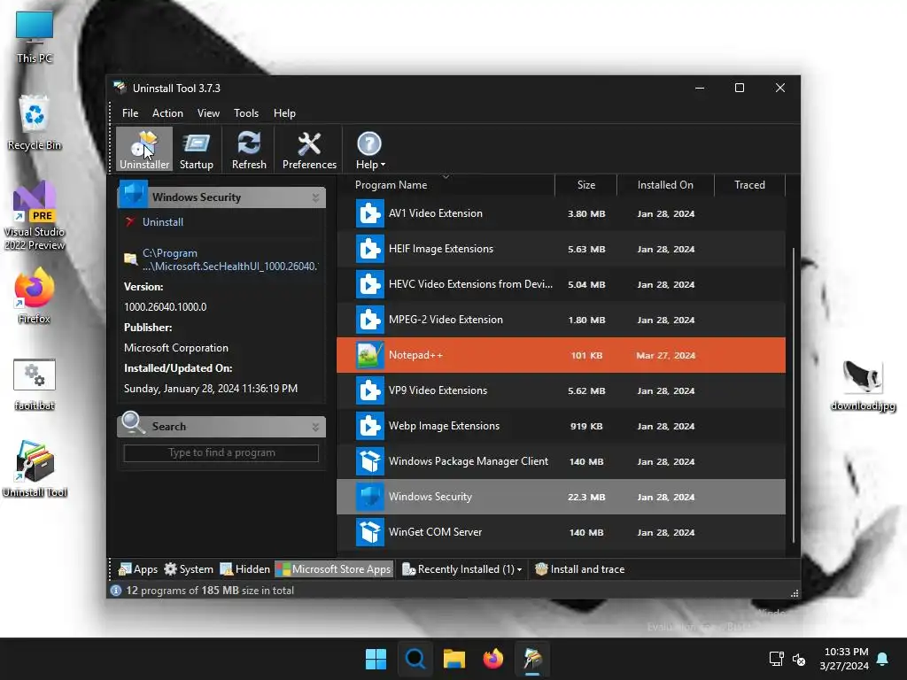The image size is (907, 680).
Task: Open Windows Start menu on taskbar
Action: (376, 659)
